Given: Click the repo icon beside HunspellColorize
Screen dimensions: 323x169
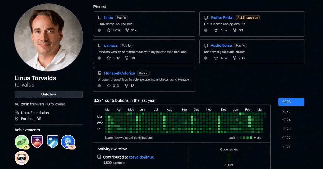Looking at the screenshot, I should 100,73.
